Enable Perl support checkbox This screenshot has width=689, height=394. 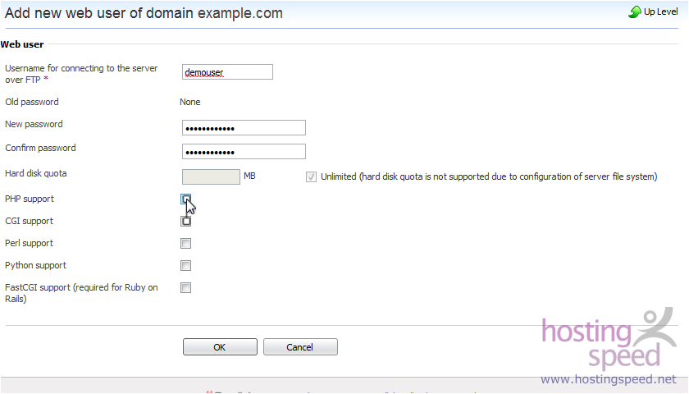pyautogui.click(x=186, y=243)
